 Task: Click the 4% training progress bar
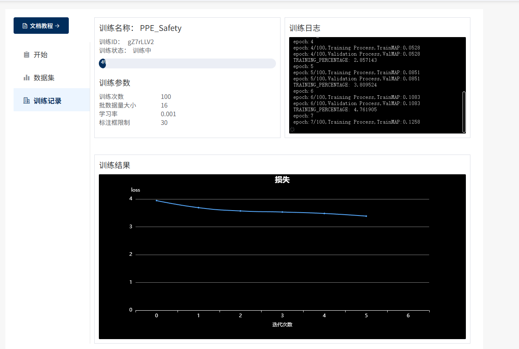pos(187,63)
